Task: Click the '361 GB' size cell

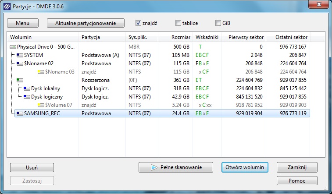Action: tap(181, 80)
